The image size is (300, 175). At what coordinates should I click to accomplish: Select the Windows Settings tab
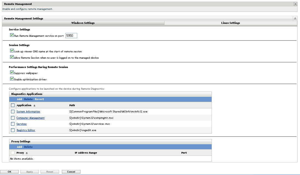tap(82, 23)
